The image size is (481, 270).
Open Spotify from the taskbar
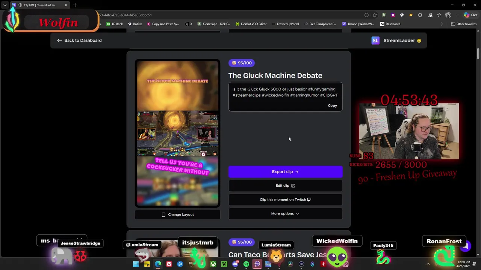tap(246, 264)
